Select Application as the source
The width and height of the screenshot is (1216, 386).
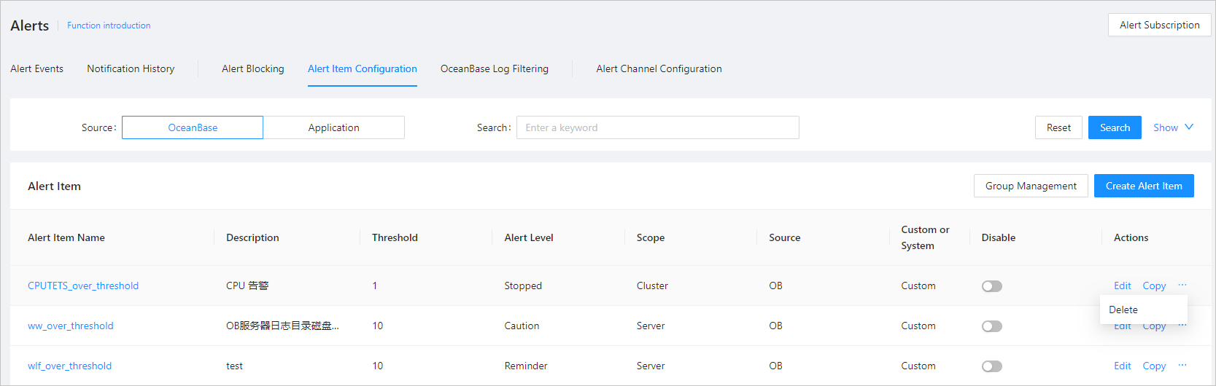(x=333, y=127)
